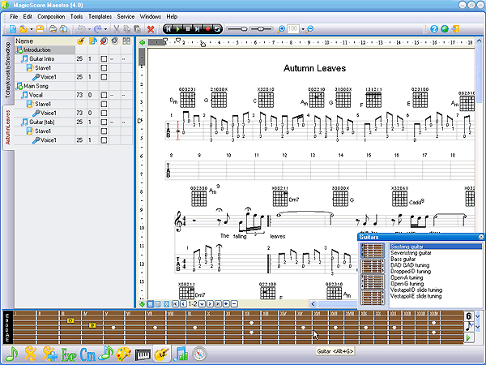
Task: Select the Main Song tree item
Action: pyautogui.click(x=36, y=86)
